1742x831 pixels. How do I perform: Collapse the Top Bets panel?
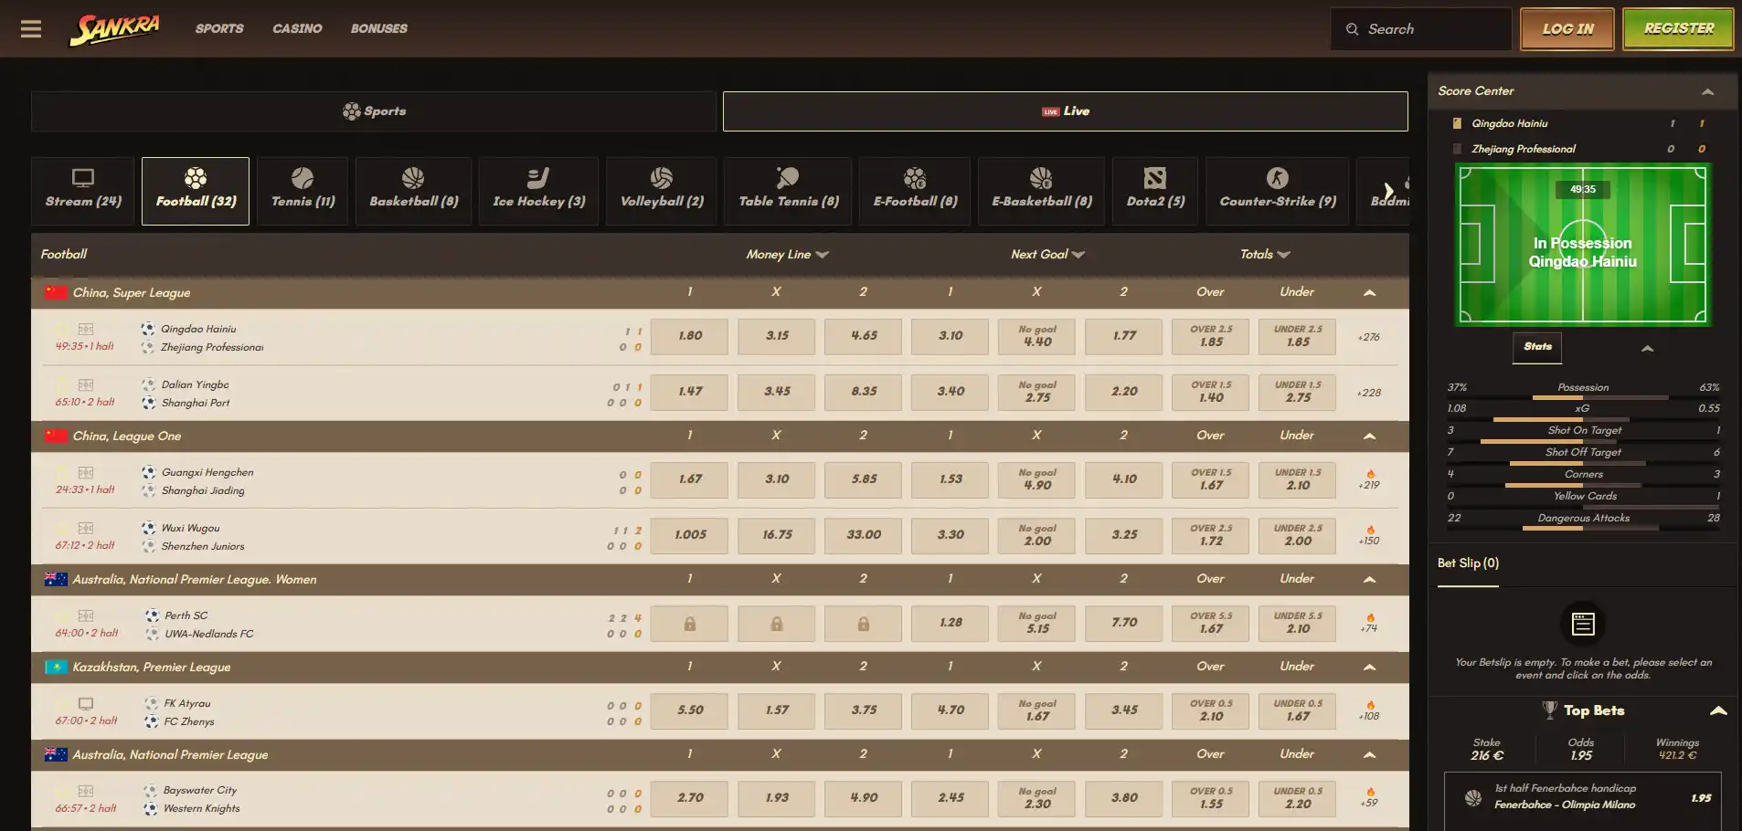(1718, 710)
